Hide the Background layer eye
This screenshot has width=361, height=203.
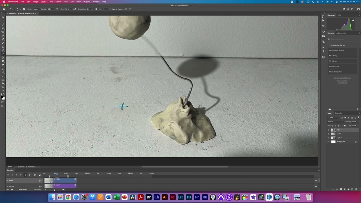[x=328, y=142]
